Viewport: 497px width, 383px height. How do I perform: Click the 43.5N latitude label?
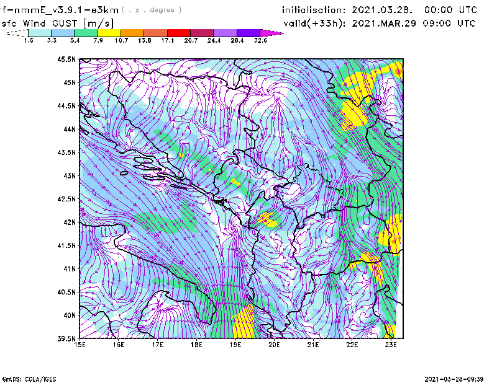click(66, 152)
